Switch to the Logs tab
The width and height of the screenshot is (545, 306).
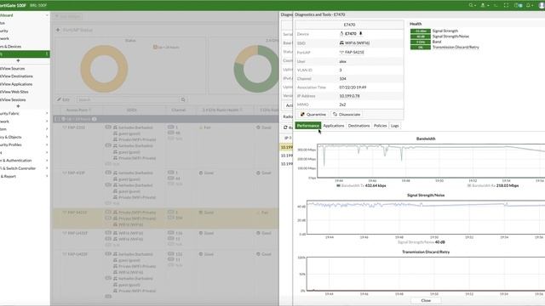(x=394, y=126)
